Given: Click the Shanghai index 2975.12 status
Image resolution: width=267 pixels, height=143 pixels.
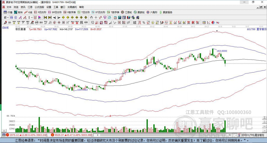Looking at the screenshot, I should (27, 135).
